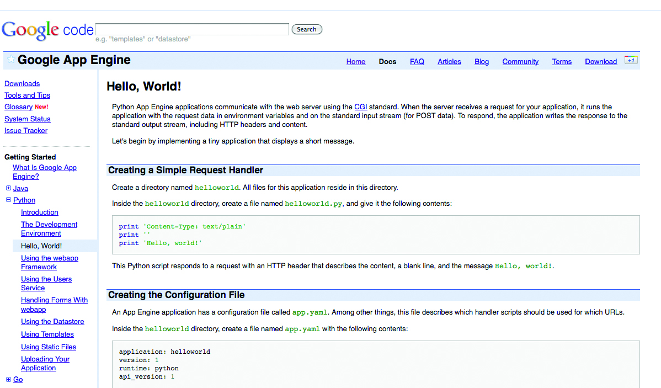Click code line print 'Hello, world!'
The image size is (661, 388).
coord(160,243)
